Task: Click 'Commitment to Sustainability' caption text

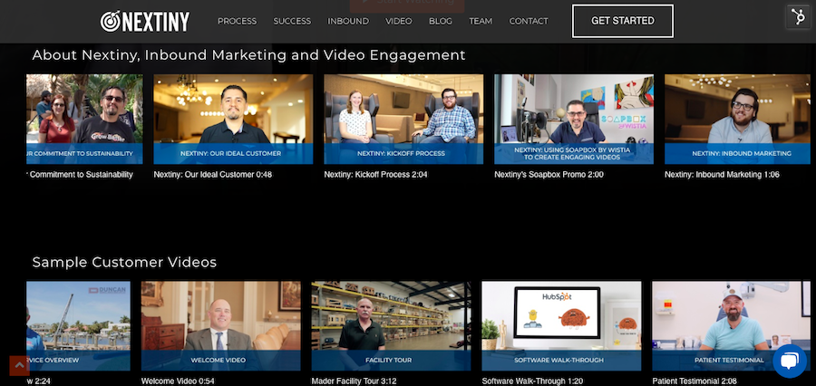Action: coord(80,175)
